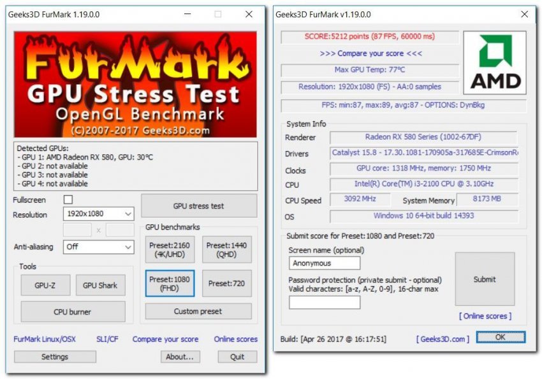Click the Max GPU Temp: 77°C field
The image size is (542, 379).
[x=370, y=70]
